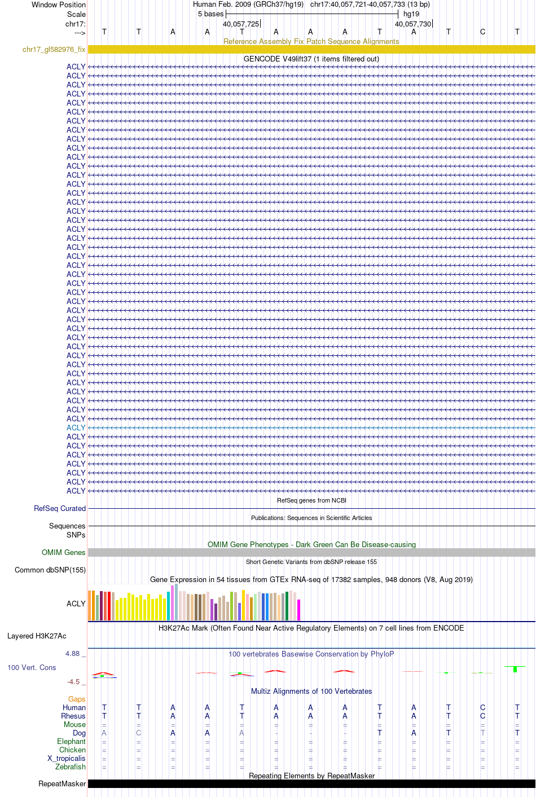The height and width of the screenshot is (797, 536).
Task: Click the chr17:40,057,721-40,057,733 position text
Action: 370,4
